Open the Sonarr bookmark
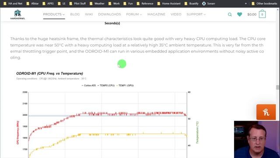Image resolution: width=280 pixels, height=158 pixels. tap(209, 4)
